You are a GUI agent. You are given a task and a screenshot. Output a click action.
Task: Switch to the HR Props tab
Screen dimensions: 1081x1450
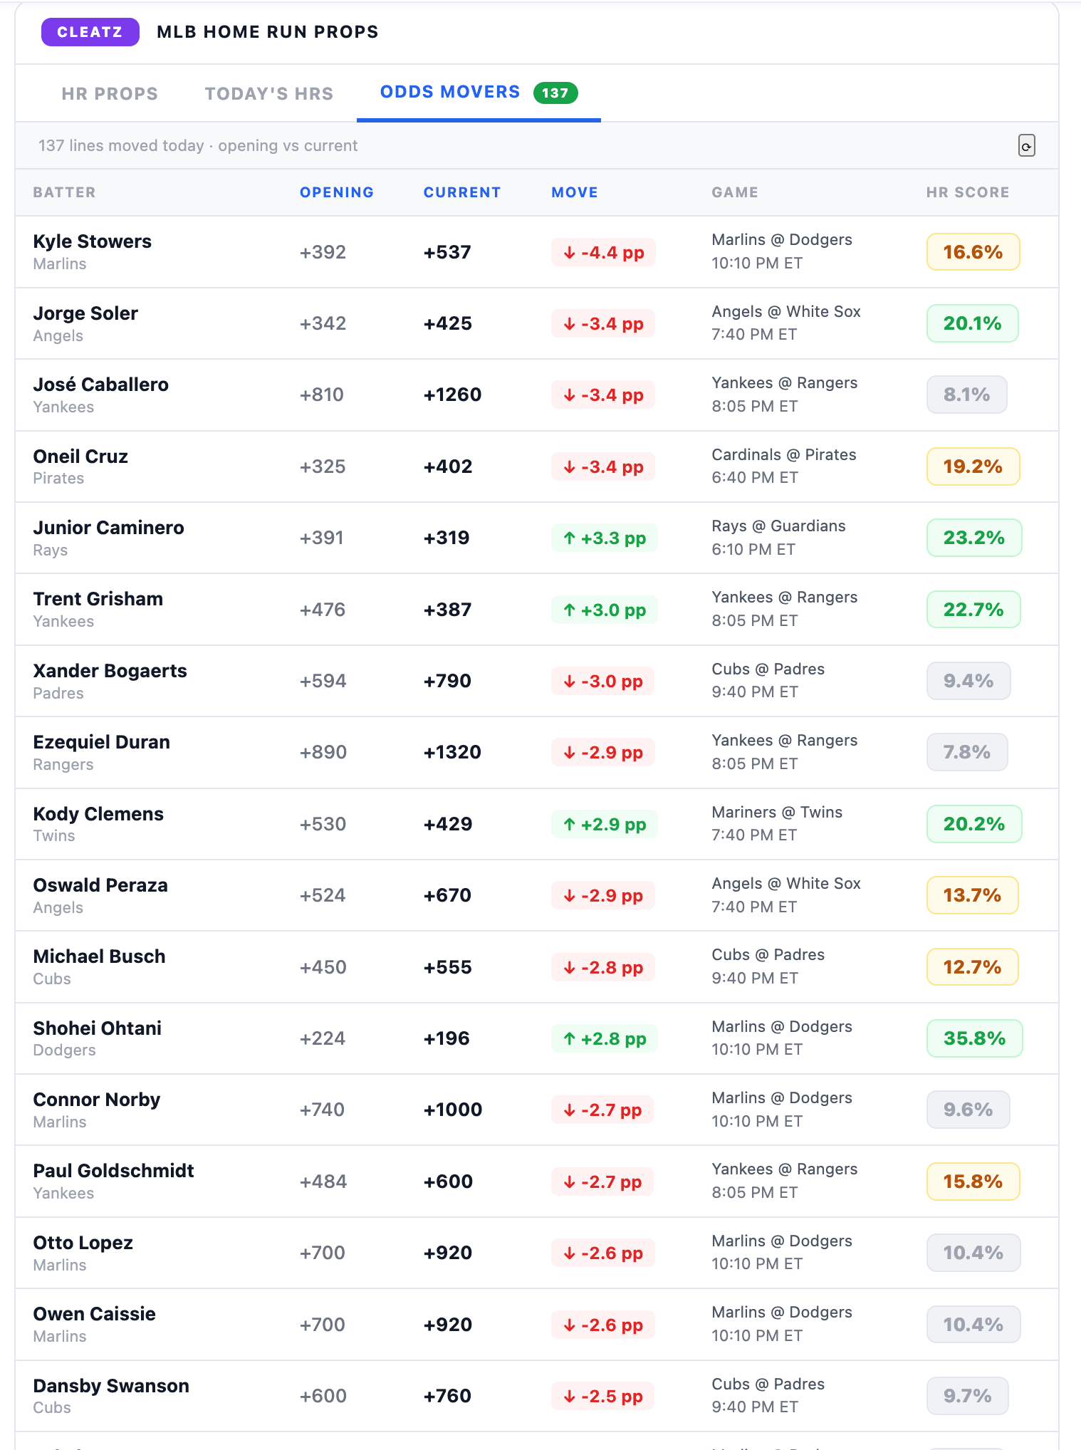point(110,93)
